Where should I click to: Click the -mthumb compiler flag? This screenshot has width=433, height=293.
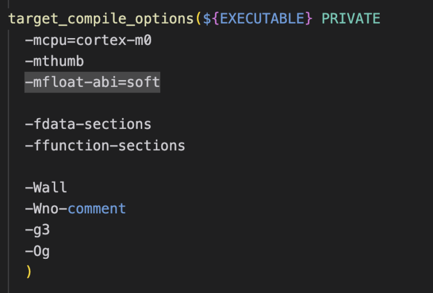(x=54, y=61)
